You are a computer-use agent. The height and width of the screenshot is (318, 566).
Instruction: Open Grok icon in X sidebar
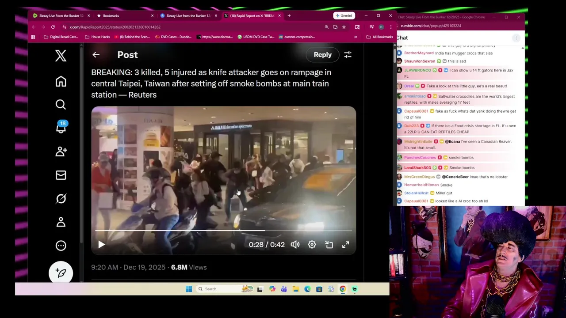[61, 199]
